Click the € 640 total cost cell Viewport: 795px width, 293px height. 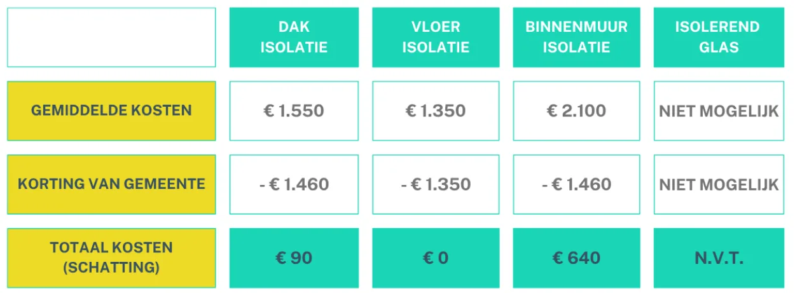coord(576,257)
